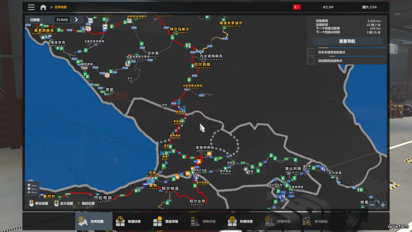This screenshot has width=412, height=232.
Task: Click the Turkey flag icon
Action: click(x=297, y=7)
